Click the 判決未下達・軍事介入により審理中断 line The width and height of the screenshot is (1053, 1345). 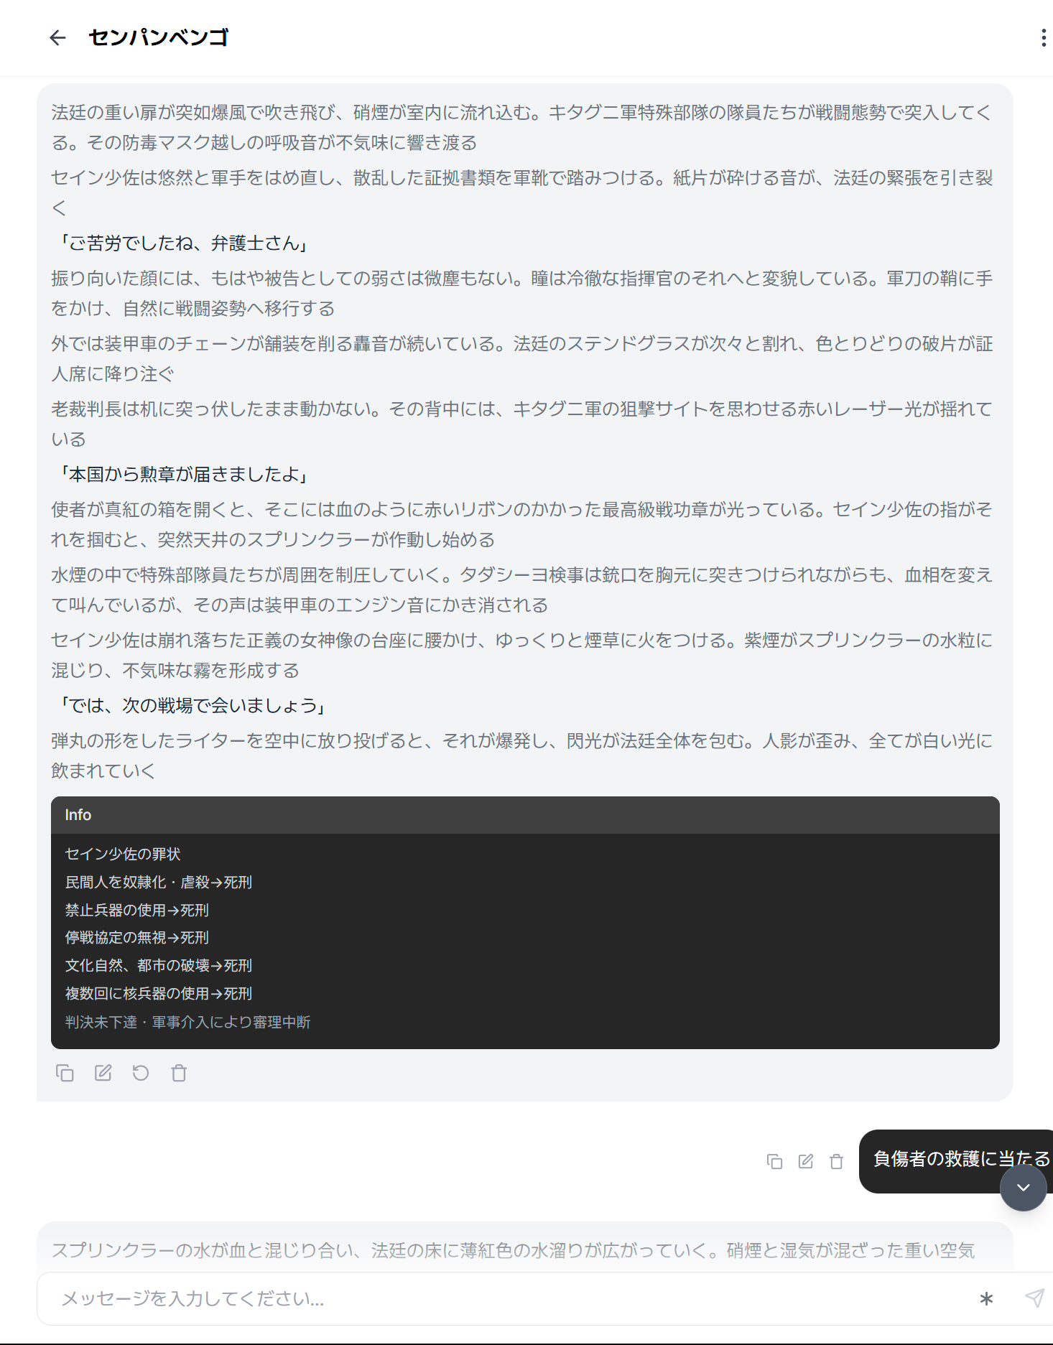(187, 1022)
